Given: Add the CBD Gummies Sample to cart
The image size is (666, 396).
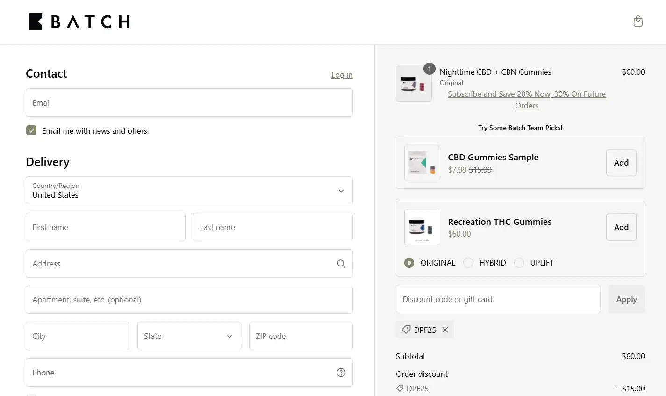Looking at the screenshot, I should click(621, 163).
